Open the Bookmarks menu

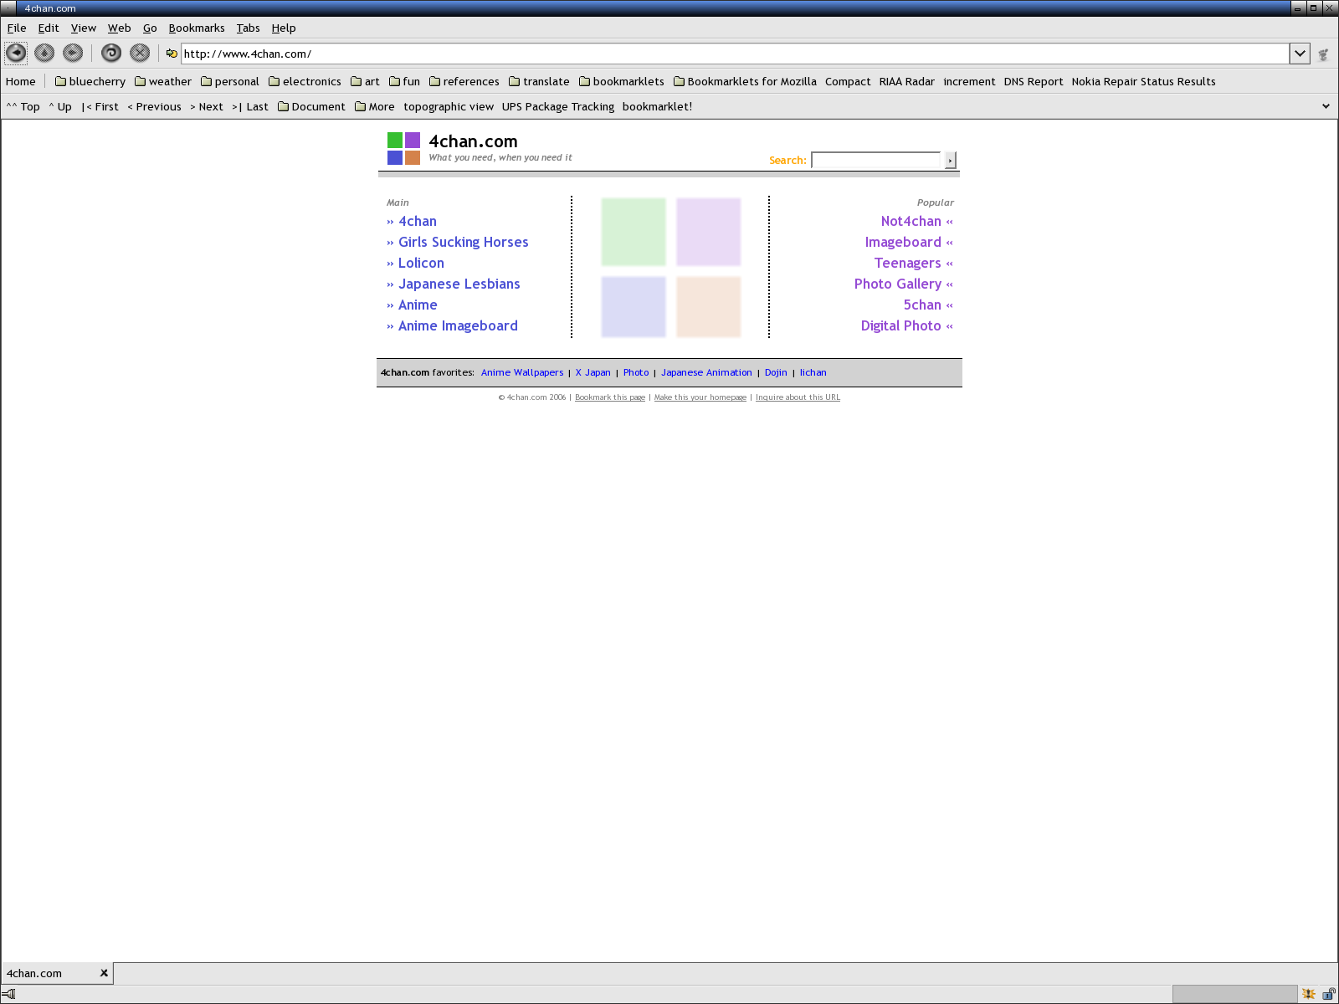point(197,28)
